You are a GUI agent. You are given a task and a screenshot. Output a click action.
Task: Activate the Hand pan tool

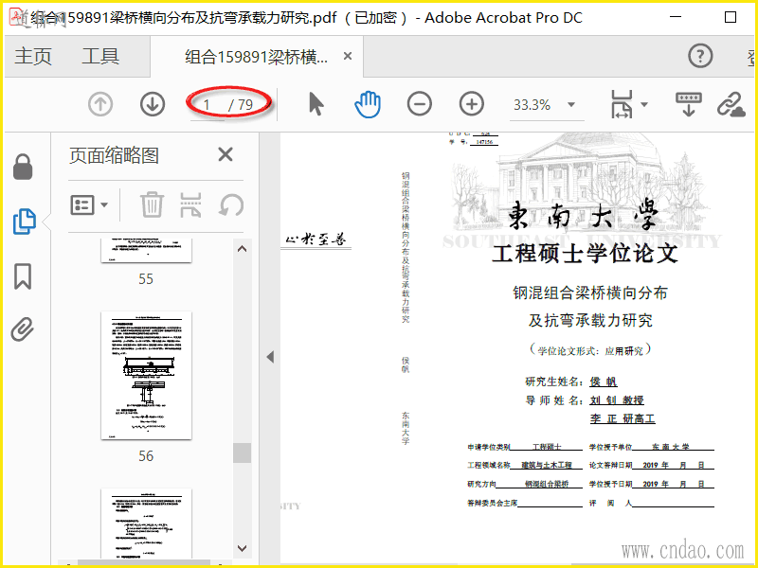(x=368, y=104)
